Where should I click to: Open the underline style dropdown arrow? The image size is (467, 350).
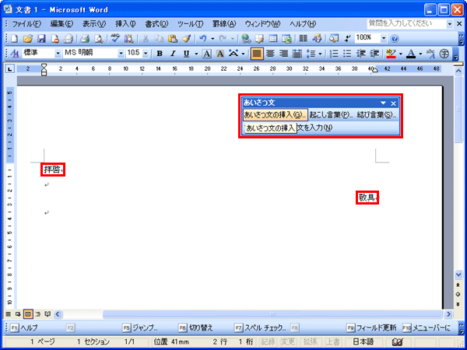[x=196, y=54]
